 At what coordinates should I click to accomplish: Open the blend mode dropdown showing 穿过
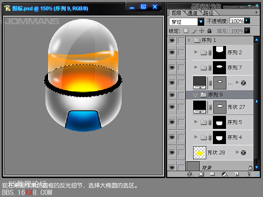tap(201, 21)
